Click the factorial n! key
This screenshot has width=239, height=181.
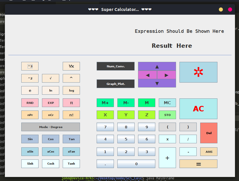tap(71, 115)
